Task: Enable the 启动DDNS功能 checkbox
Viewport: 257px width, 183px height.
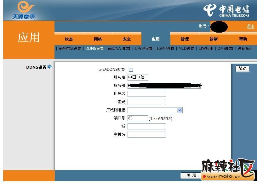Action: point(131,70)
